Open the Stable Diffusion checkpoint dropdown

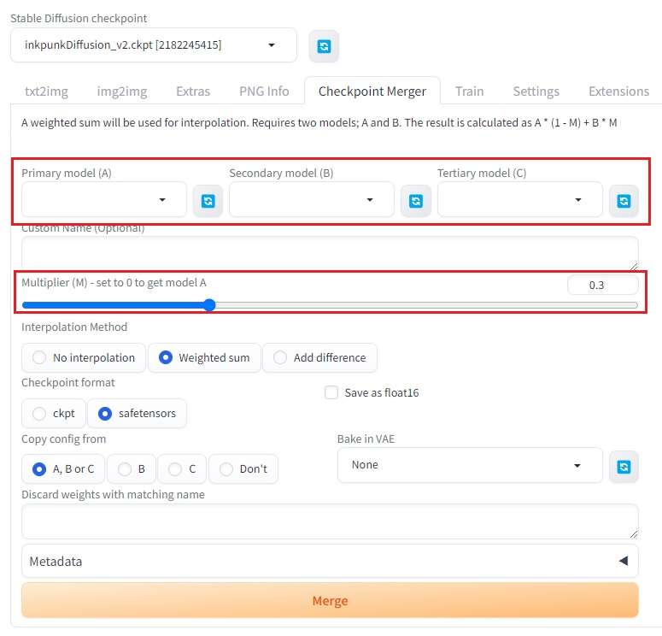click(x=154, y=45)
